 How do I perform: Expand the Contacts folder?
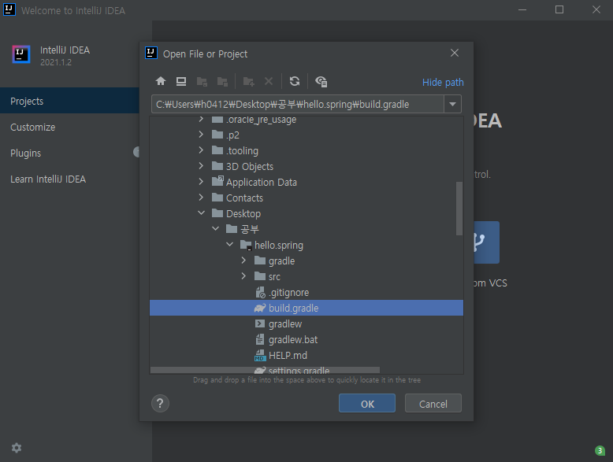coord(201,198)
